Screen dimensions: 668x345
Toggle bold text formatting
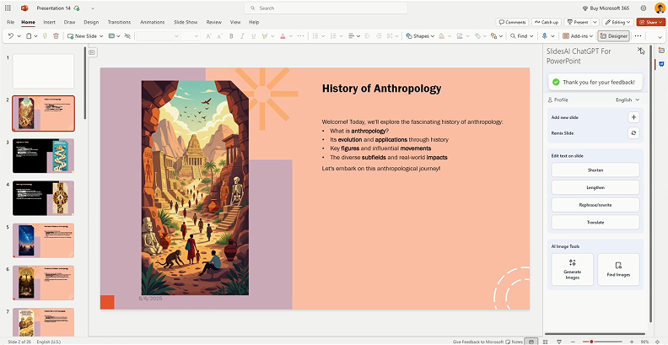pos(232,36)
